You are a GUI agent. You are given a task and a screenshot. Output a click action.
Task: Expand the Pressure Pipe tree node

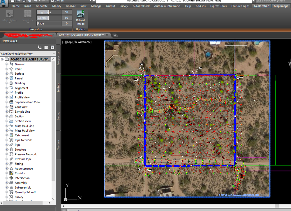(x=7, y=159)
